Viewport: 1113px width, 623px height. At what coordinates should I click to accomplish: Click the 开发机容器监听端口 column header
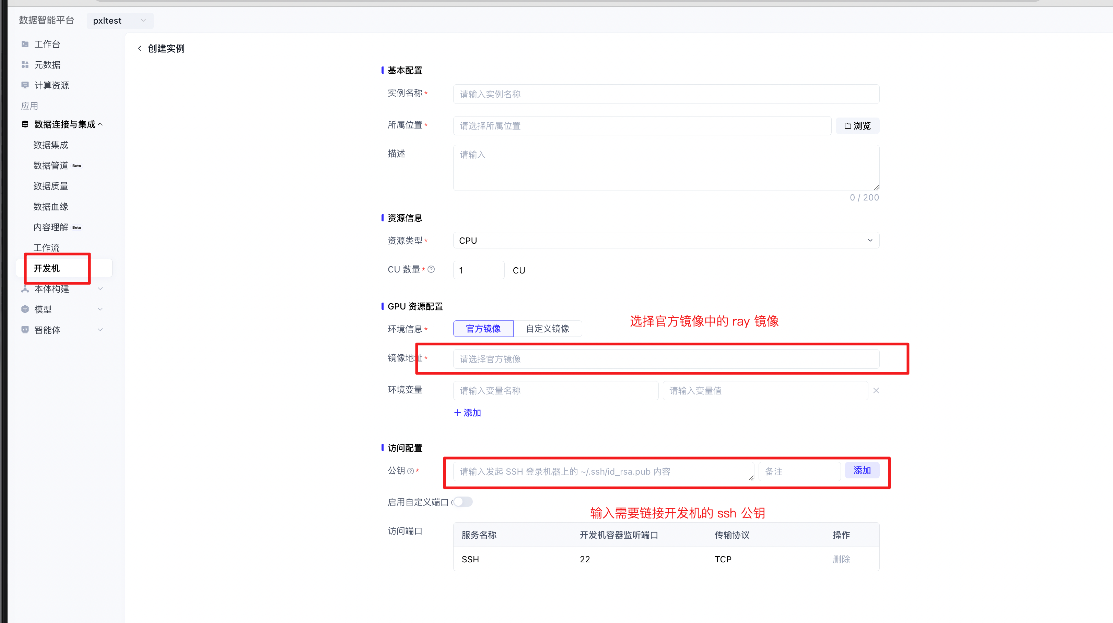[619, 535]
